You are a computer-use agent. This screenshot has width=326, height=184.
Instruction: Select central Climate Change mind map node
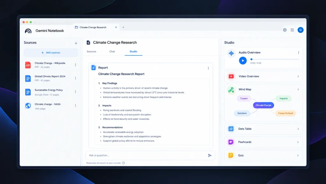263,105
